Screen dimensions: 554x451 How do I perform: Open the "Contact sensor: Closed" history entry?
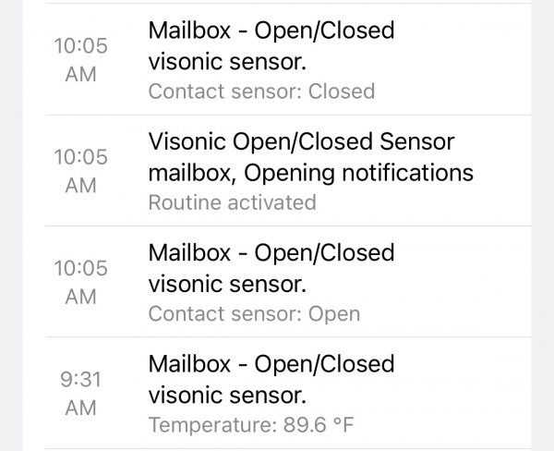tap(261, 91)
